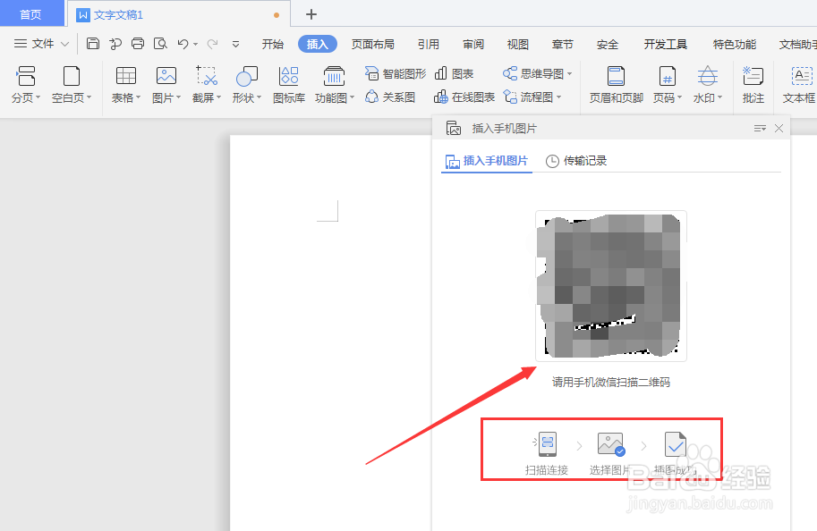Switch to the 特色功能 ribbon tab

tap(735, 45)
